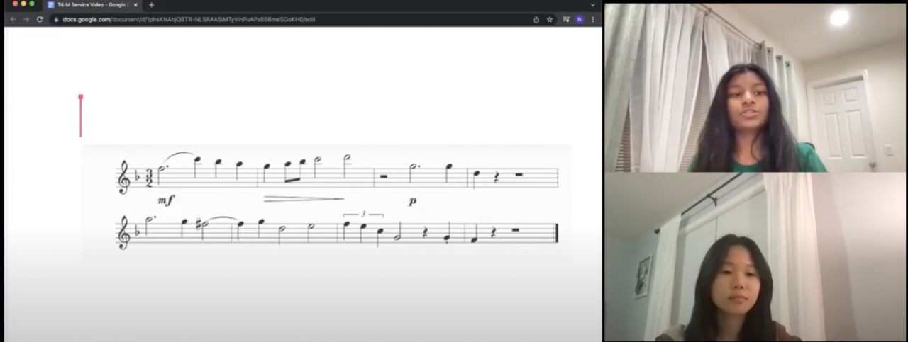Click the browser forward arrow
The image size is (908, 342).
pos(26,19)
